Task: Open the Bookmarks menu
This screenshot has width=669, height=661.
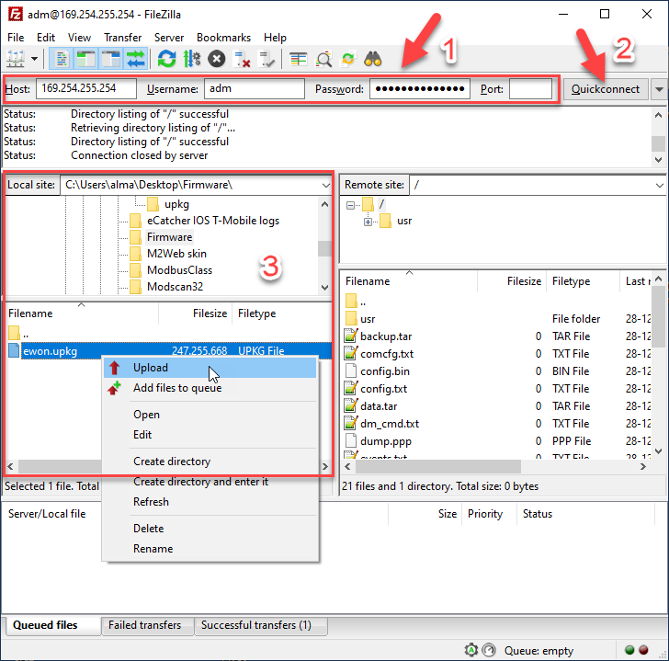Action: click(x=223, y=38)
